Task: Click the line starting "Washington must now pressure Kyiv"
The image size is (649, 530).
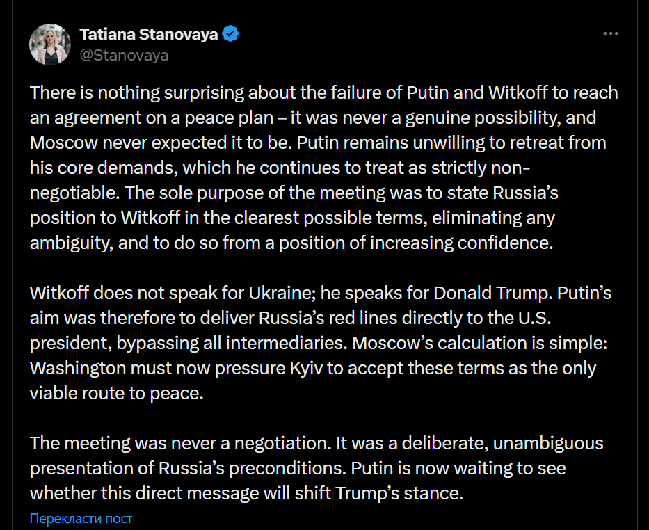Action: tap(313, 367)
